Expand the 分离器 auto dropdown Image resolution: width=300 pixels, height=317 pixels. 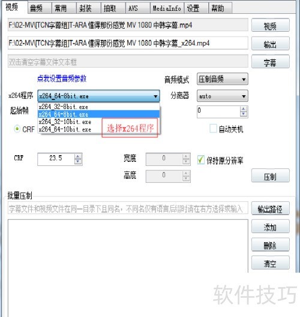point(222,96)
